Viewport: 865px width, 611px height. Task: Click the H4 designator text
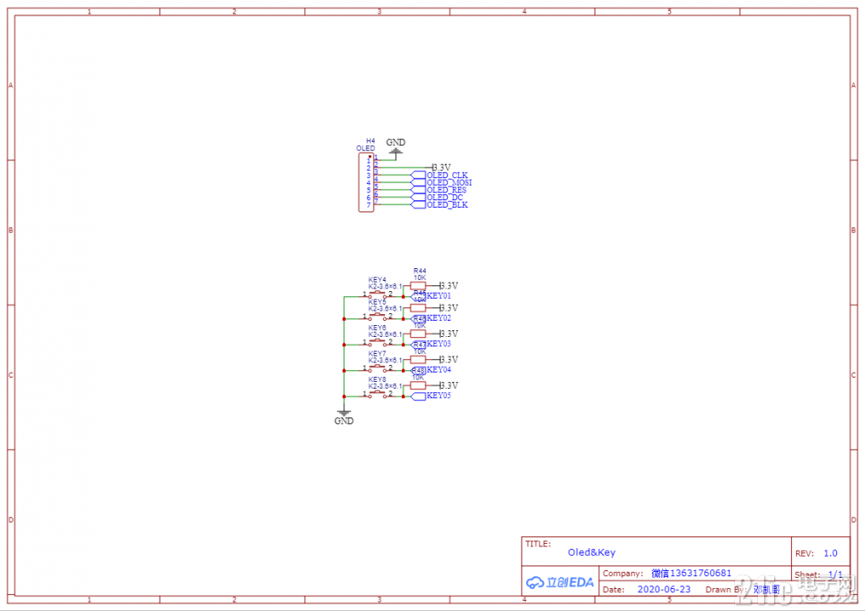[370, 141]
